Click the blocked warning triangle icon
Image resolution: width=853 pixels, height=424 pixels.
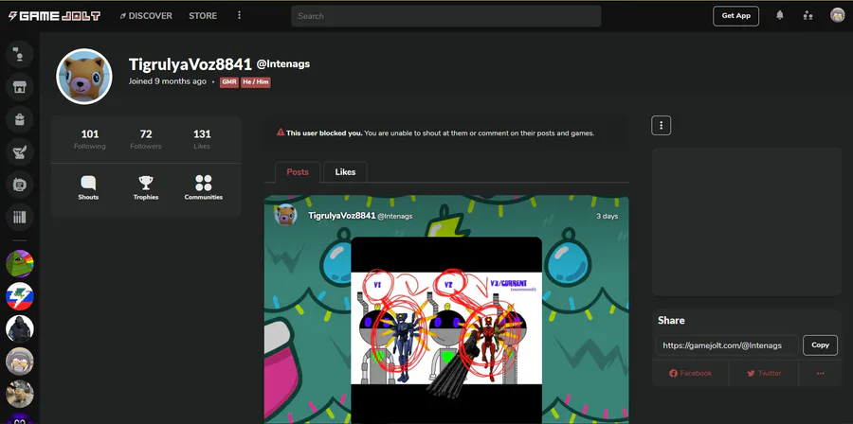(x=281, y=132)
